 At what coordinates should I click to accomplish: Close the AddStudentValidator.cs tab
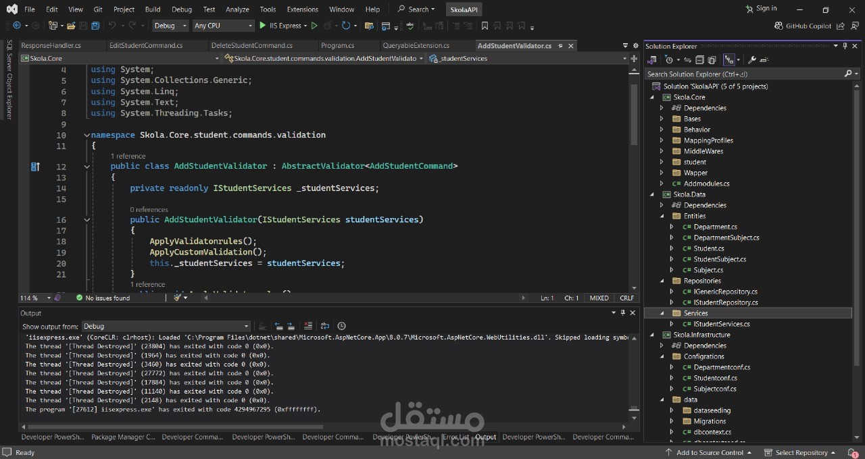(570, 46)
